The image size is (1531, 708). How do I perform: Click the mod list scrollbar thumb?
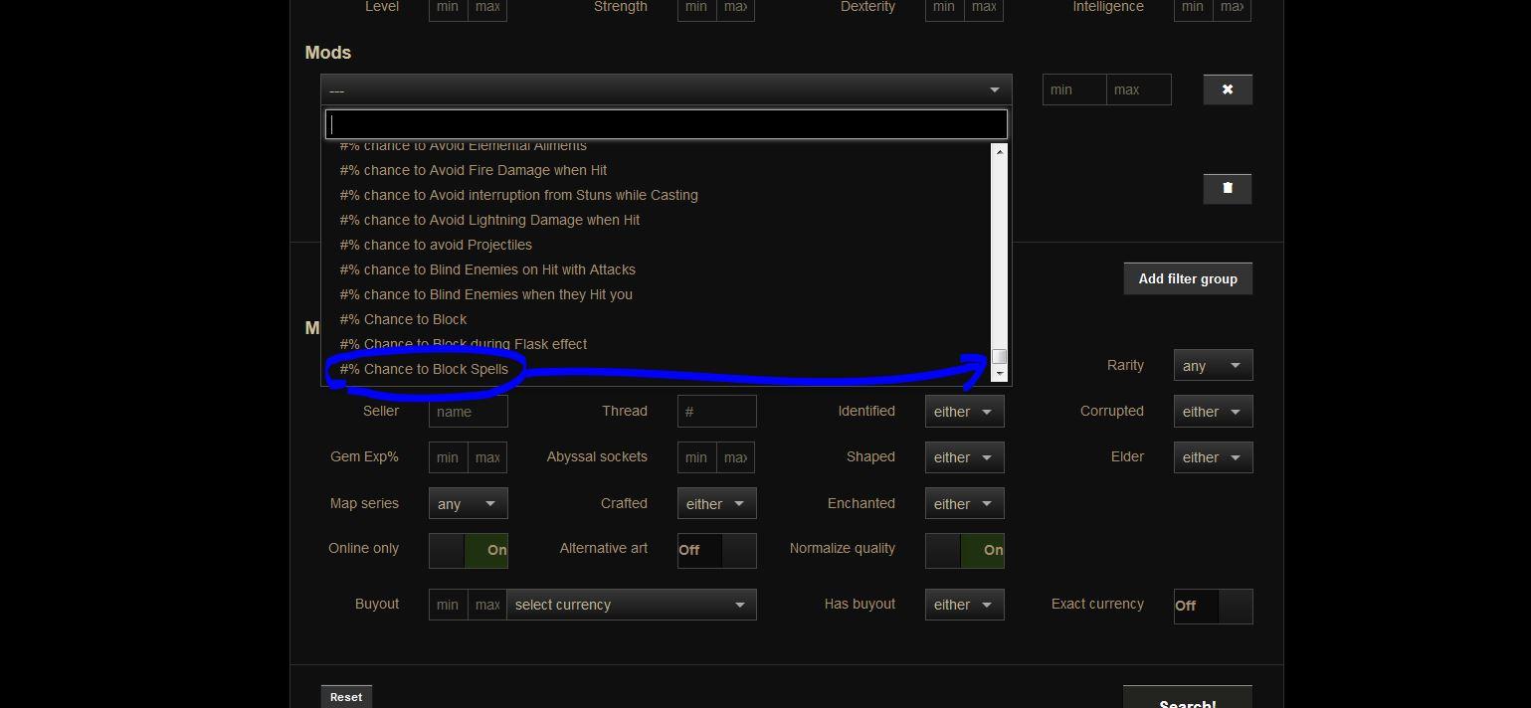(x=999, y=356)
